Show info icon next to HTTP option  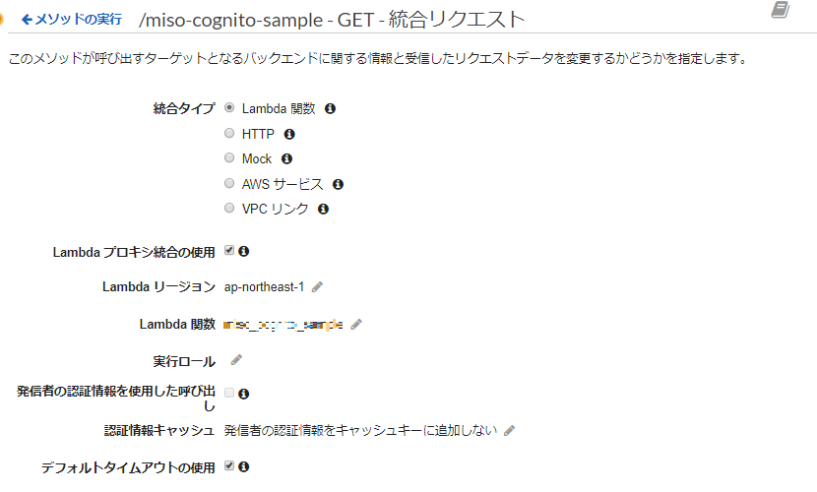tap(289, 134)
